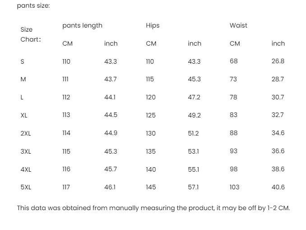Click the pants length CM value 117
Viewport: 306px width, 230px height.
(x=66, y=187)
